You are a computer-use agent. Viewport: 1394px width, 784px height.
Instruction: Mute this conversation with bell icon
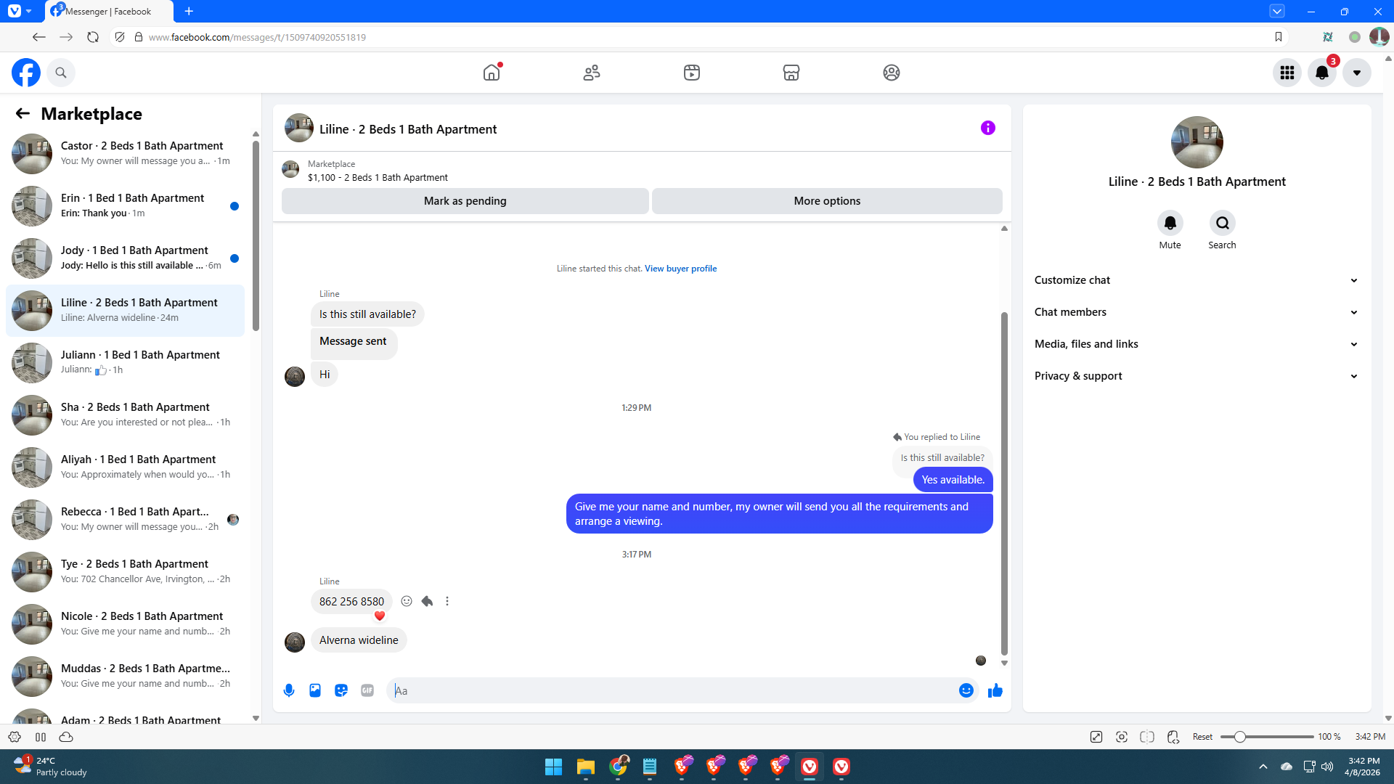[1170, 223]
